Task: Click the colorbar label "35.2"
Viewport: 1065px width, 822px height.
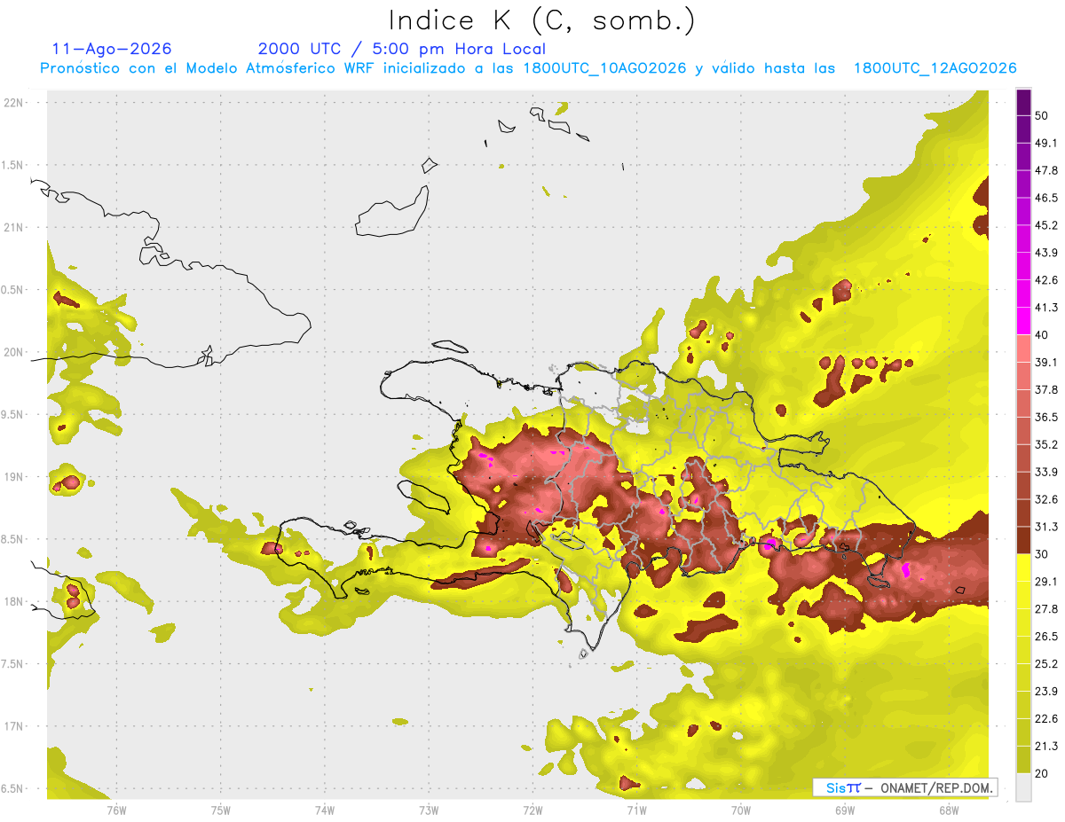Action: [x=1046, y=444]
